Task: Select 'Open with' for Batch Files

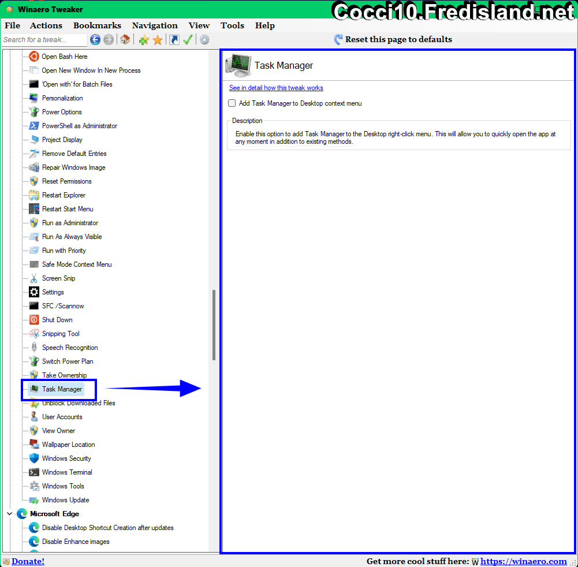Action: (x=77, y=84)
